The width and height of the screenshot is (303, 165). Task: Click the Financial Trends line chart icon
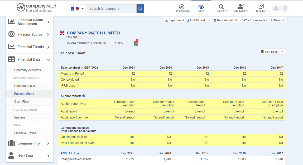pos(11,47)
